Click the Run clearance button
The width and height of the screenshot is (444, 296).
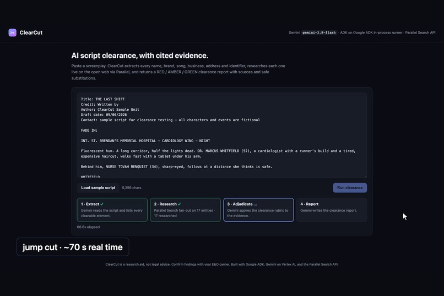pos(350,188)
